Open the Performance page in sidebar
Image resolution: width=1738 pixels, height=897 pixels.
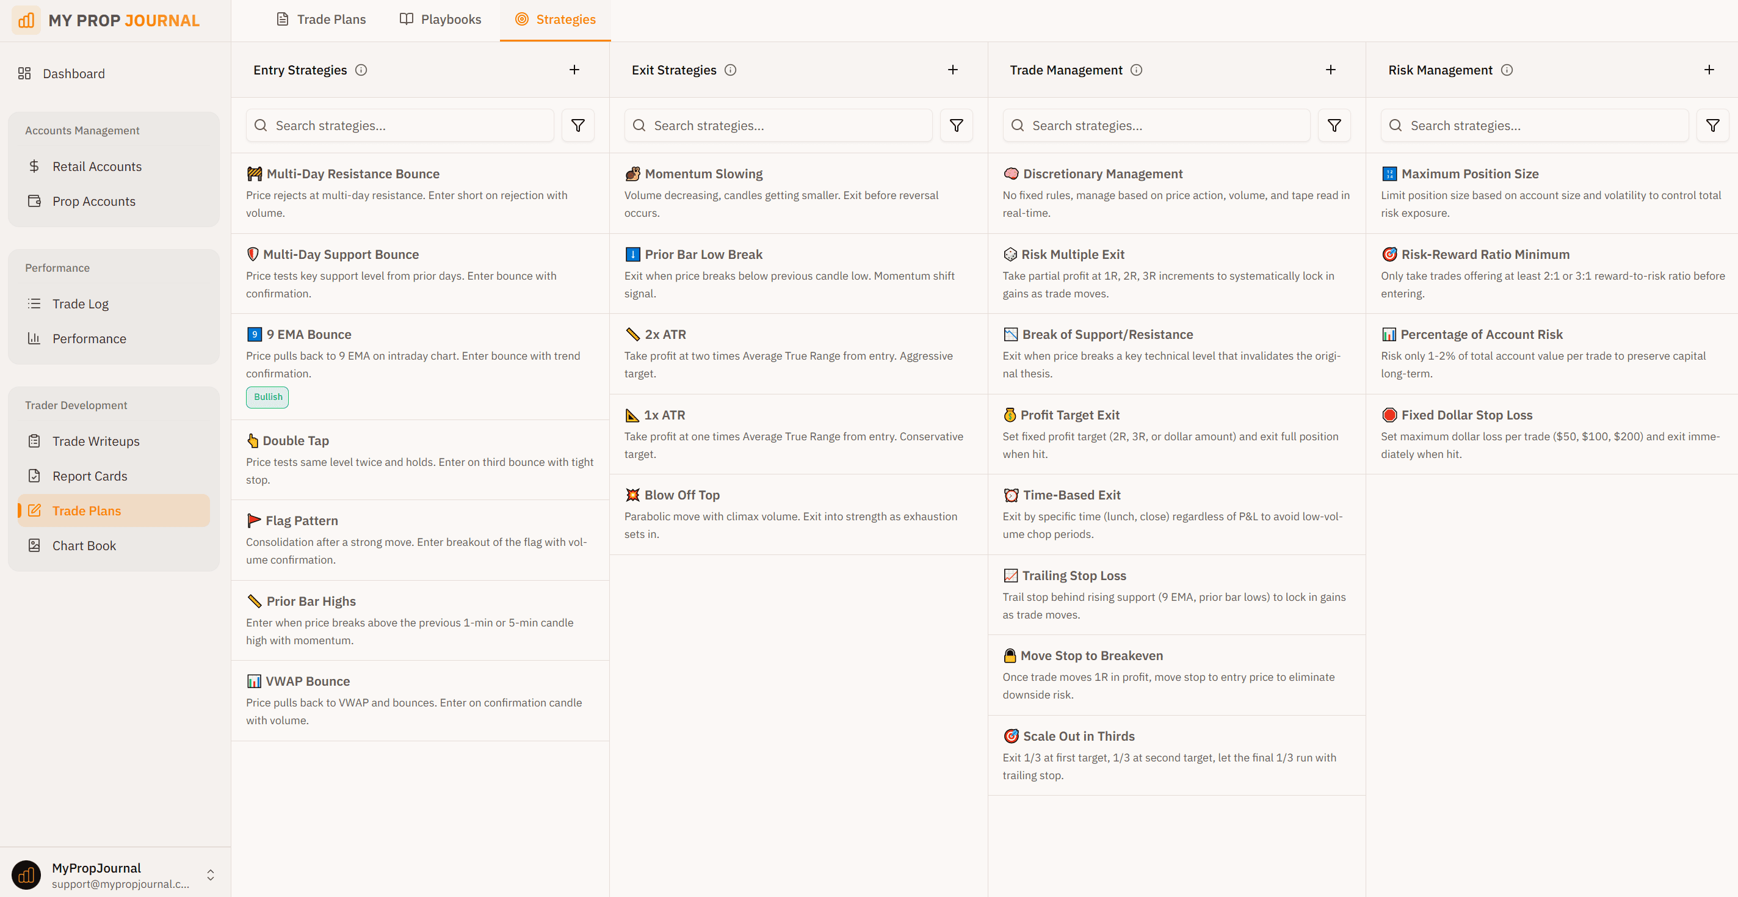coord(114,339)
